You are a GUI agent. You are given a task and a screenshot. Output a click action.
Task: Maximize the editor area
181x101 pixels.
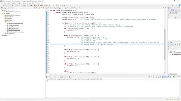pos(166,8)
